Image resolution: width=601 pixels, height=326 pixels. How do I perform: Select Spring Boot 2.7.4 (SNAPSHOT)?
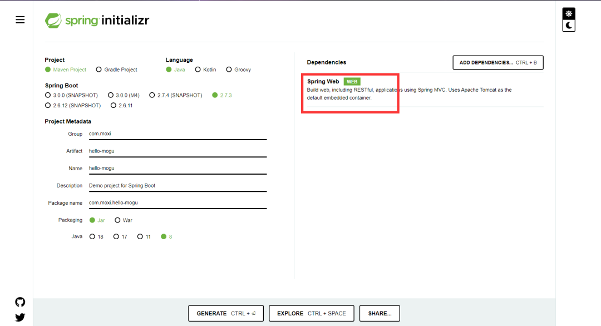point(175,95)
